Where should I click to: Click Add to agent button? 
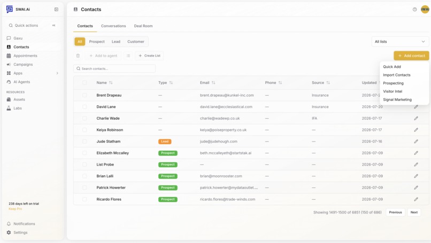pyautogui.click(x=103, y=56)
